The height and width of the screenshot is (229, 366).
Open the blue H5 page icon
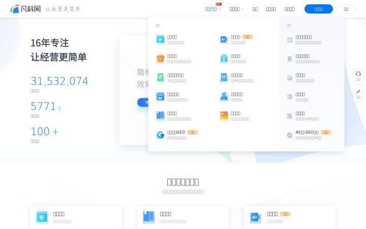pos(224,77)
